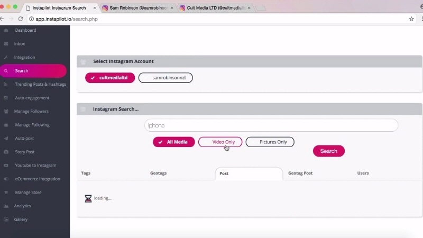Click the Gallery image icon
Viewport: 423px width, 238px height.
[6, 219]
